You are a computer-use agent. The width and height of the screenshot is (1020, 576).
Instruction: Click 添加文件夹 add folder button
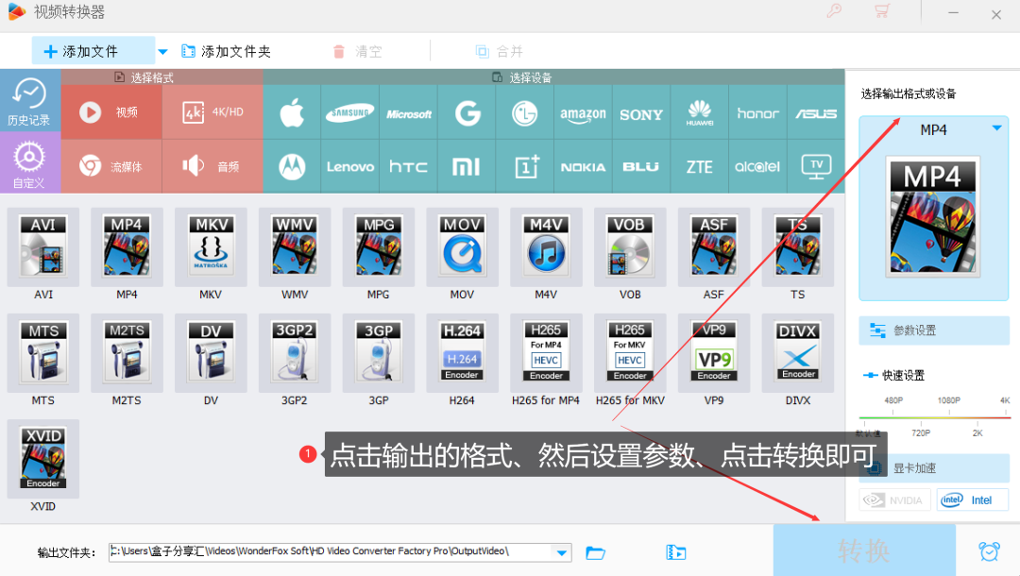(x=227, y=51)
